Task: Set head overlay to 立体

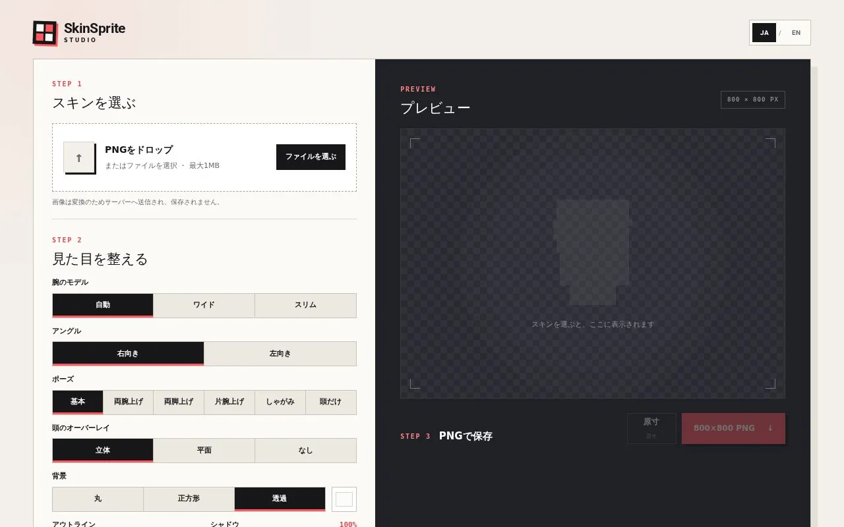Action: click(103, 451)
